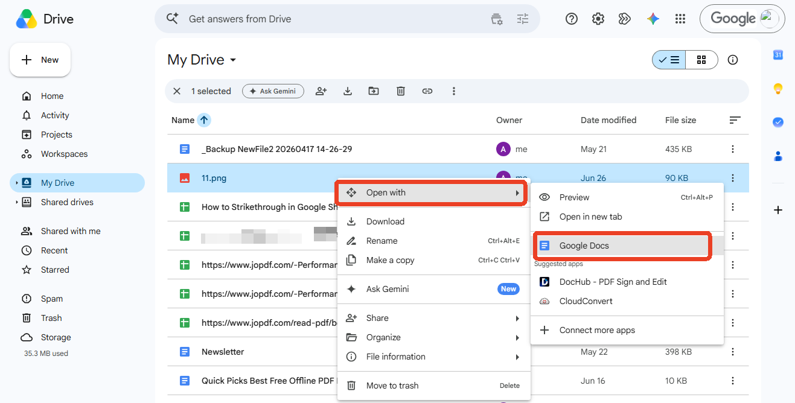Open Recent in sidebar

point(77,250)
